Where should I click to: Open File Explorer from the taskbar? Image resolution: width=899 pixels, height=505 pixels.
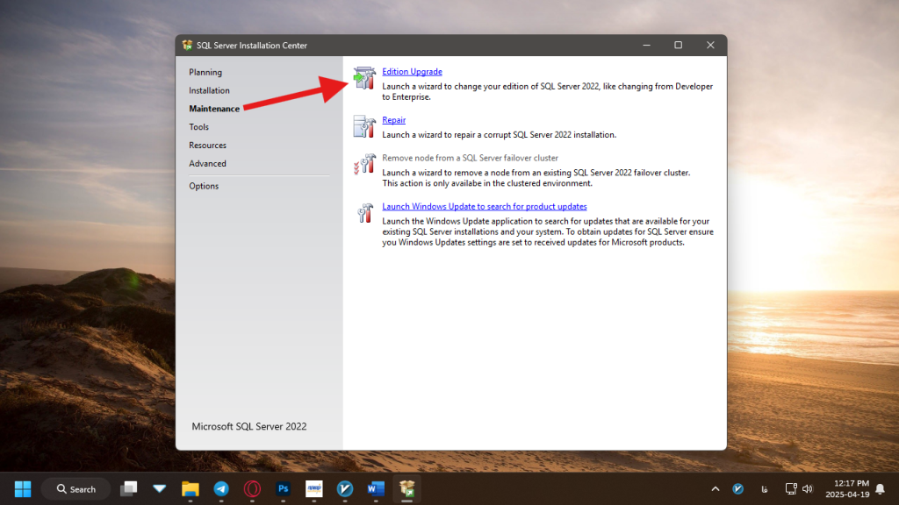191,489
